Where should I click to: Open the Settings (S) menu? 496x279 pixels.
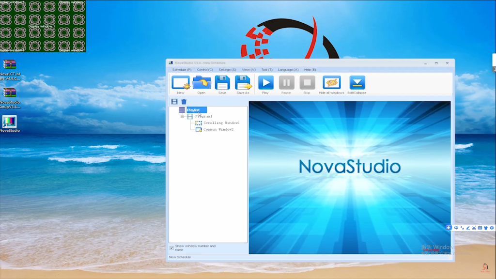[227, 70]
